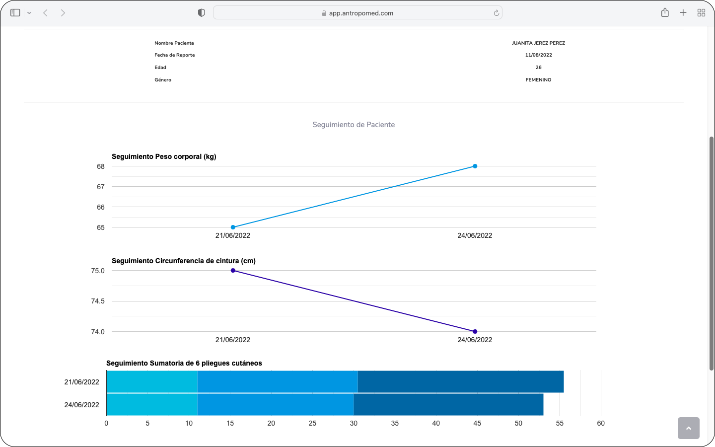The width and height of the screenshot is (715, 447).
Task: Click the Seguimiento Circunferencia de cintura title
Action: pyautogui.click(x=184, y=261)
